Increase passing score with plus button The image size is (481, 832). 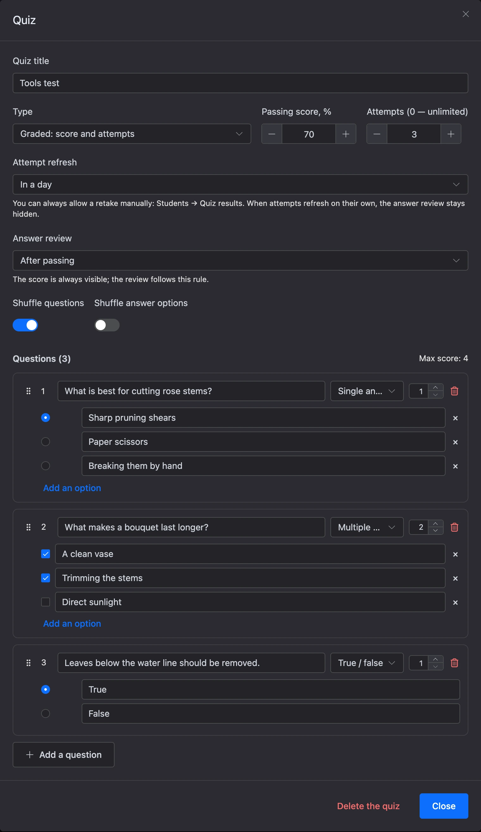pos(346,134)
